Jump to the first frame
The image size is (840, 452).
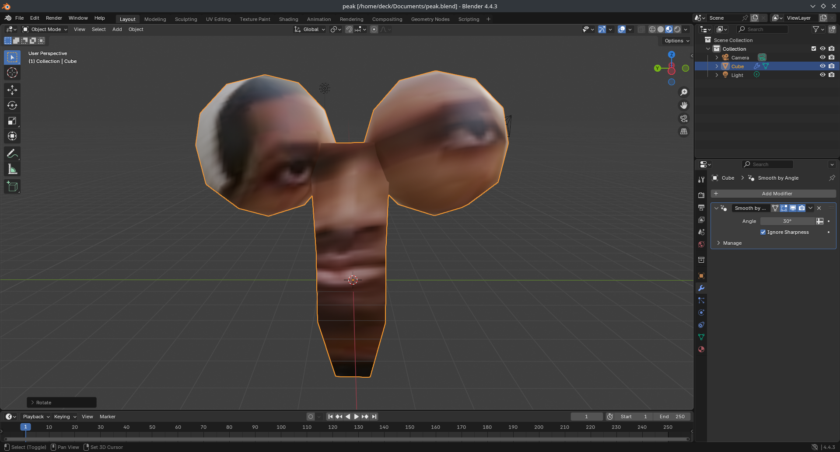[x=330, y=417]
